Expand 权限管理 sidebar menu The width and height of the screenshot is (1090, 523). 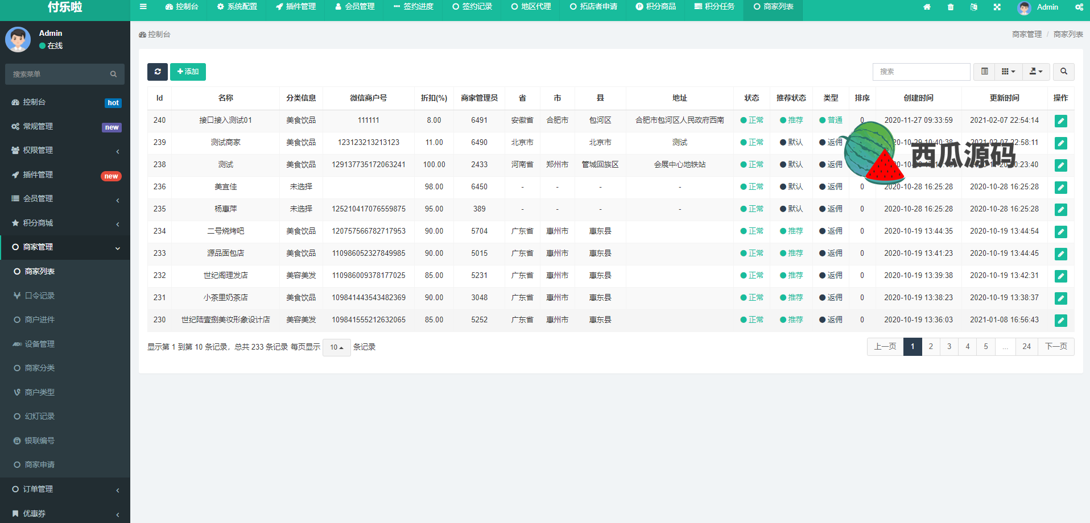65,151
